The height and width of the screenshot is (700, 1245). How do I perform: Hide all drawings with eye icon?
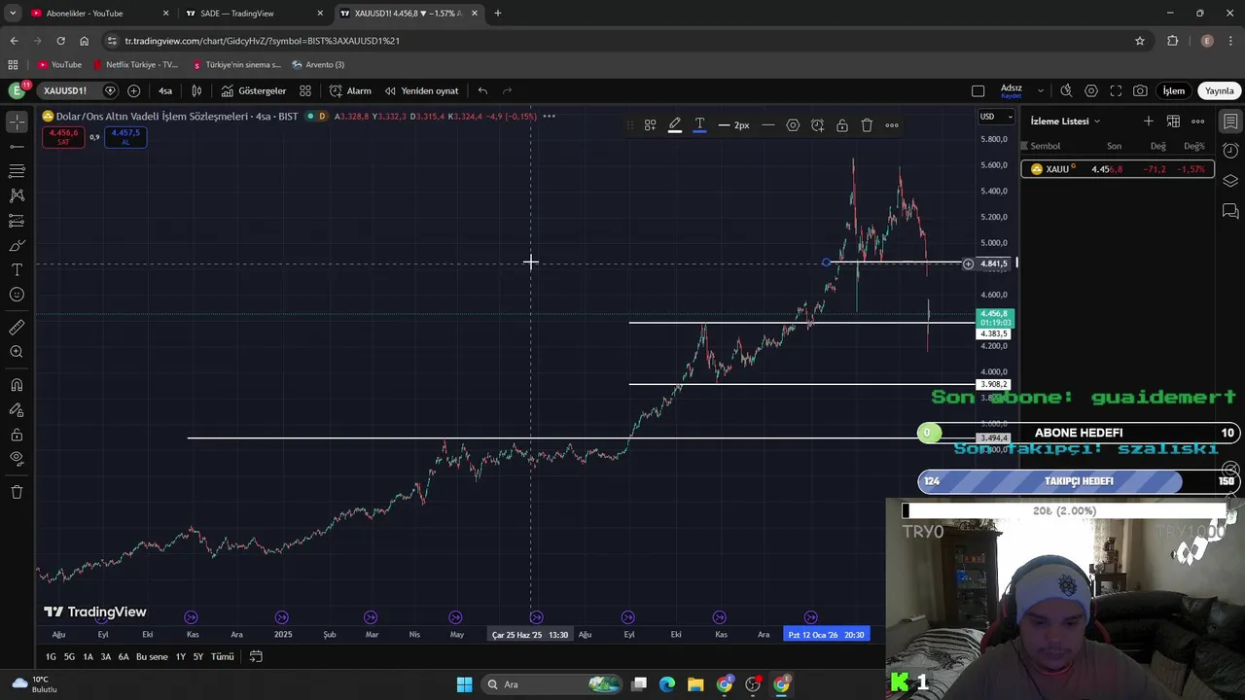(x=17, y=459)
